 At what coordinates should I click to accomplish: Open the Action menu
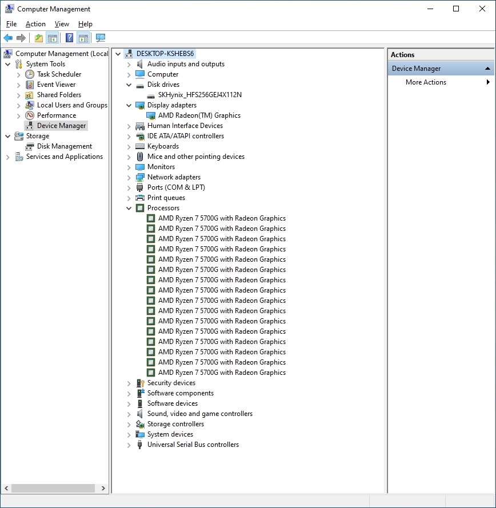click(35, 24)
